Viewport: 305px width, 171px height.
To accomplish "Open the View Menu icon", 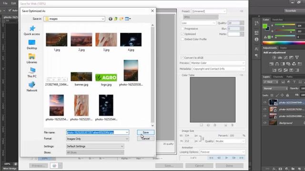I will click(x=128, y=19).
